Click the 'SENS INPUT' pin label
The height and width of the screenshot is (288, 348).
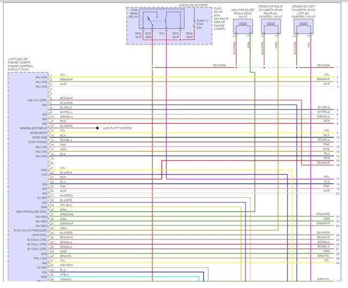39,133
